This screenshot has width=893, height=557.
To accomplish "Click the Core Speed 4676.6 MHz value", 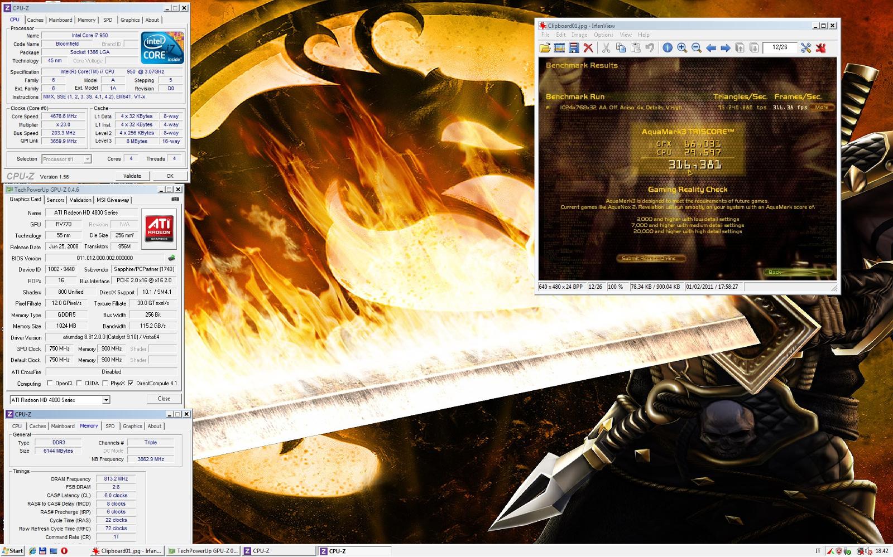I will pyautogui.click(x=63, y=117).
